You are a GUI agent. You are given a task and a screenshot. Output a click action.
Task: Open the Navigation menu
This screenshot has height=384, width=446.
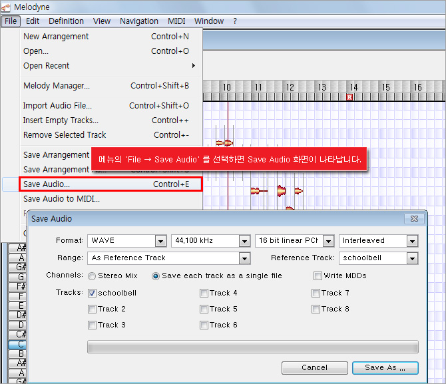[139, 21]
